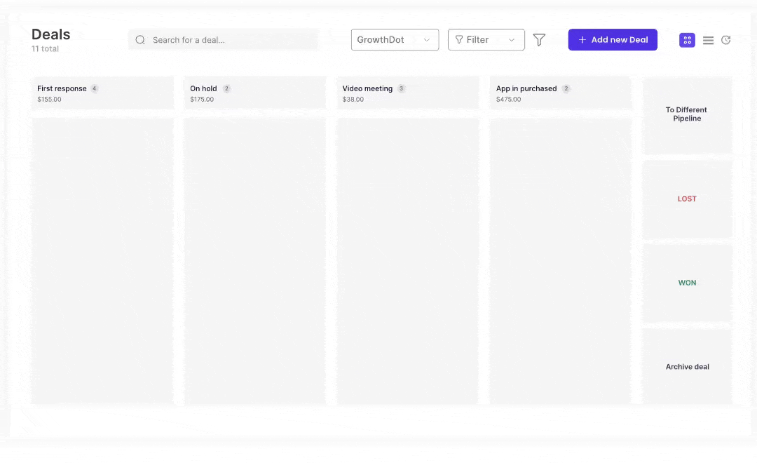Click To Different Pipeline
The width and height of the screenshot is (757, 463).
[x=687, y=114]
